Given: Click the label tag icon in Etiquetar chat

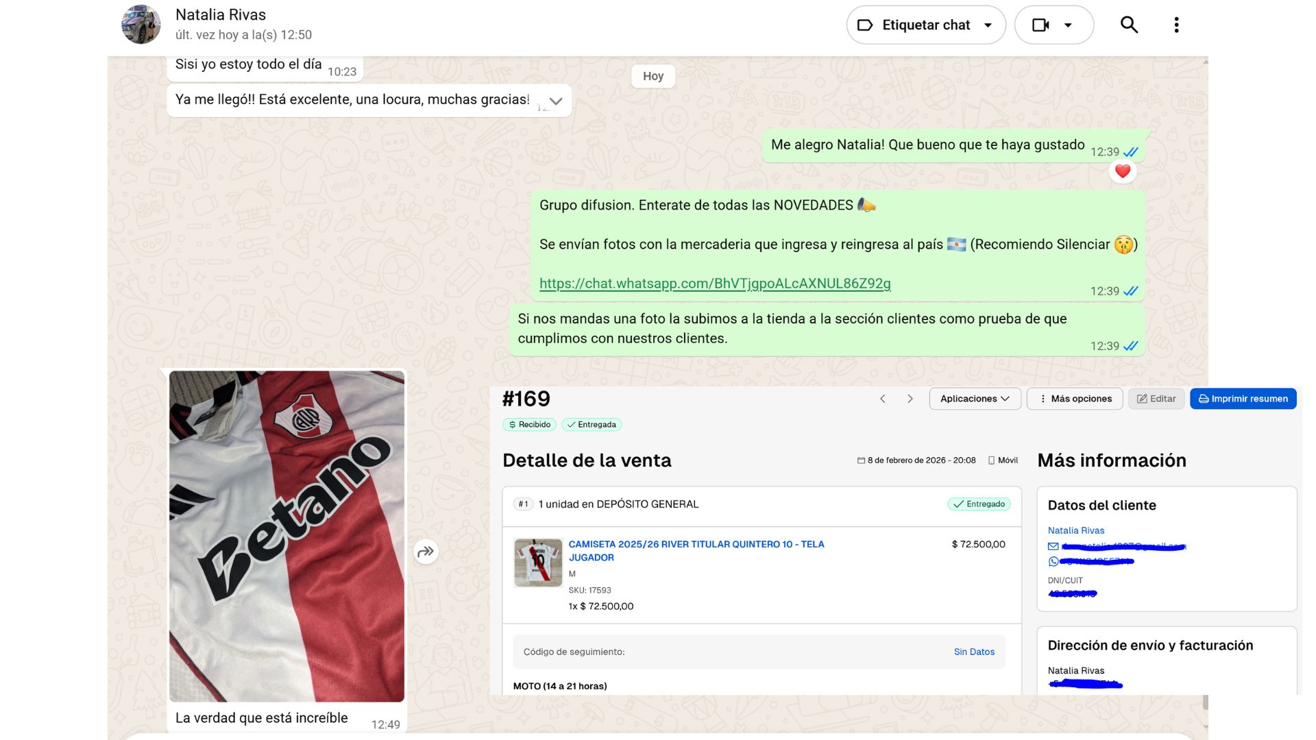Looking at the screenshot, I should [x=865, y=25].
